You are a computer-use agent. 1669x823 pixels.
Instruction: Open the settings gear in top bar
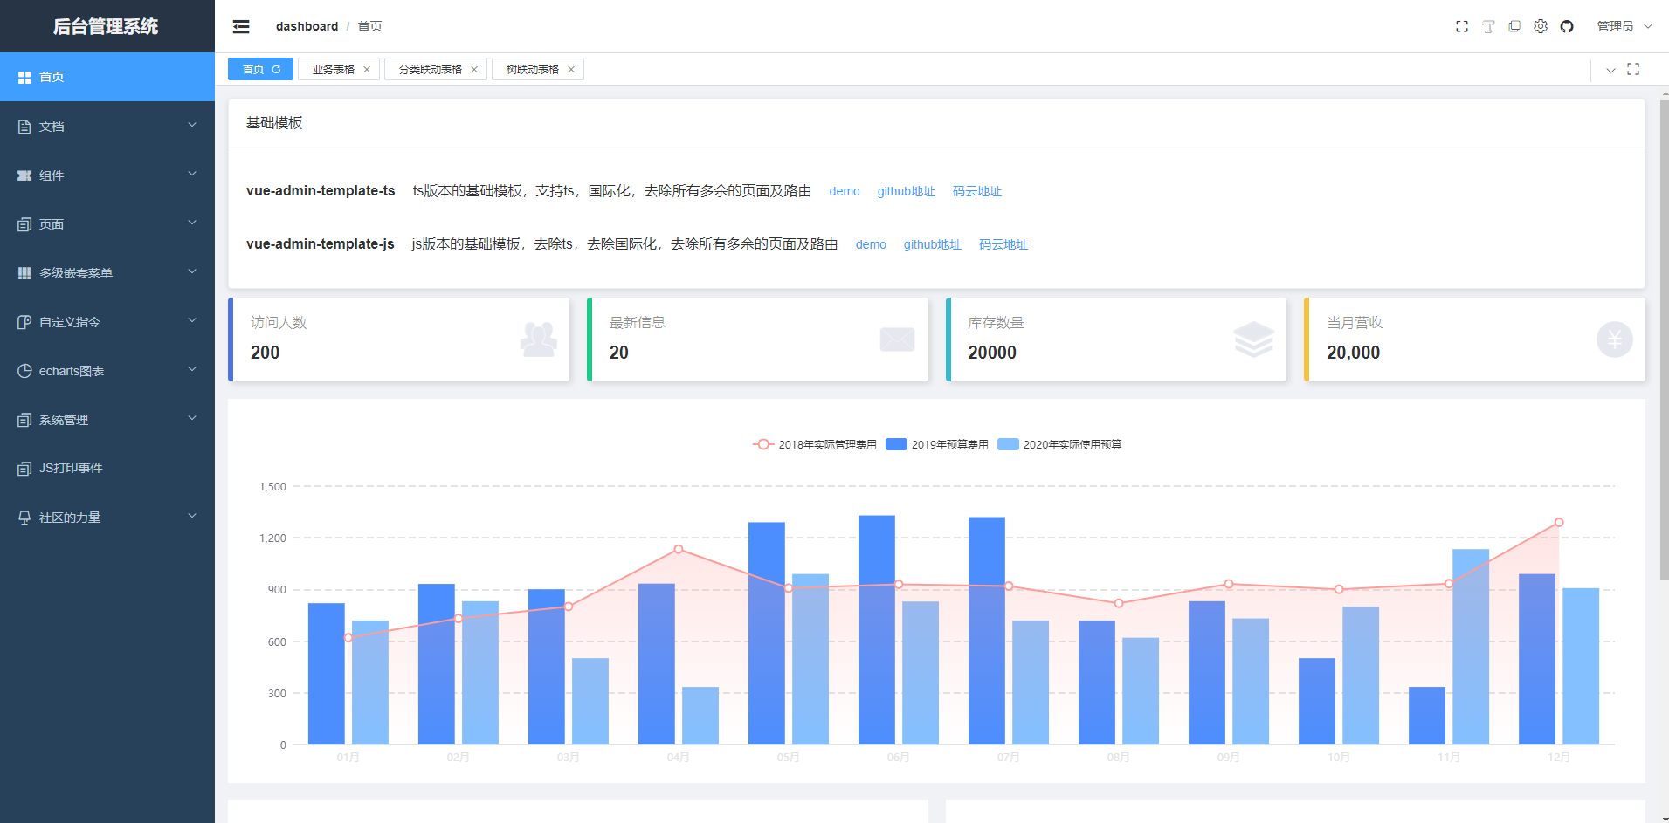pyautogui.click(x=1541, y=26)
